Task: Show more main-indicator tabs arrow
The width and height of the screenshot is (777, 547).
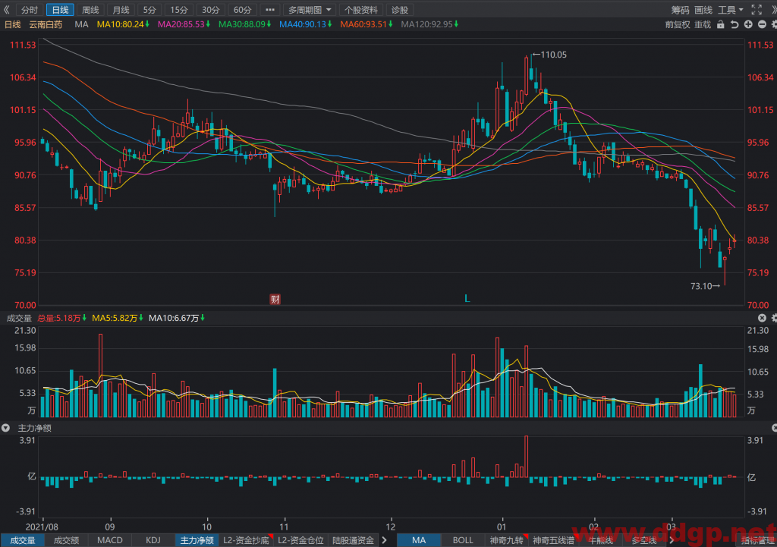Action: coord(672,540)
